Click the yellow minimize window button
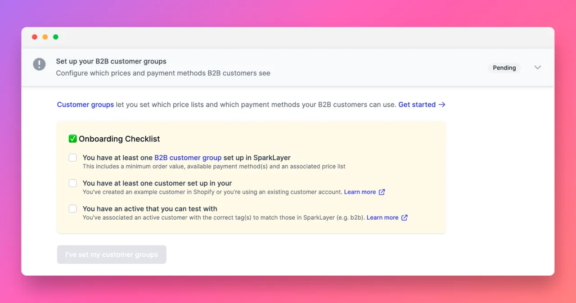Screen dimensions: 576x303 [45, 37]
